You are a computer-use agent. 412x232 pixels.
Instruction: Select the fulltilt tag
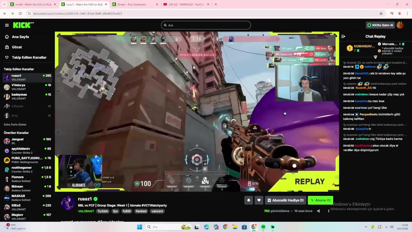(126, 211)
